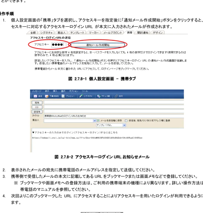The width and height of the screenshot is (203, 213).
Task: Open the メールアカウント tab
Action: 112,33
